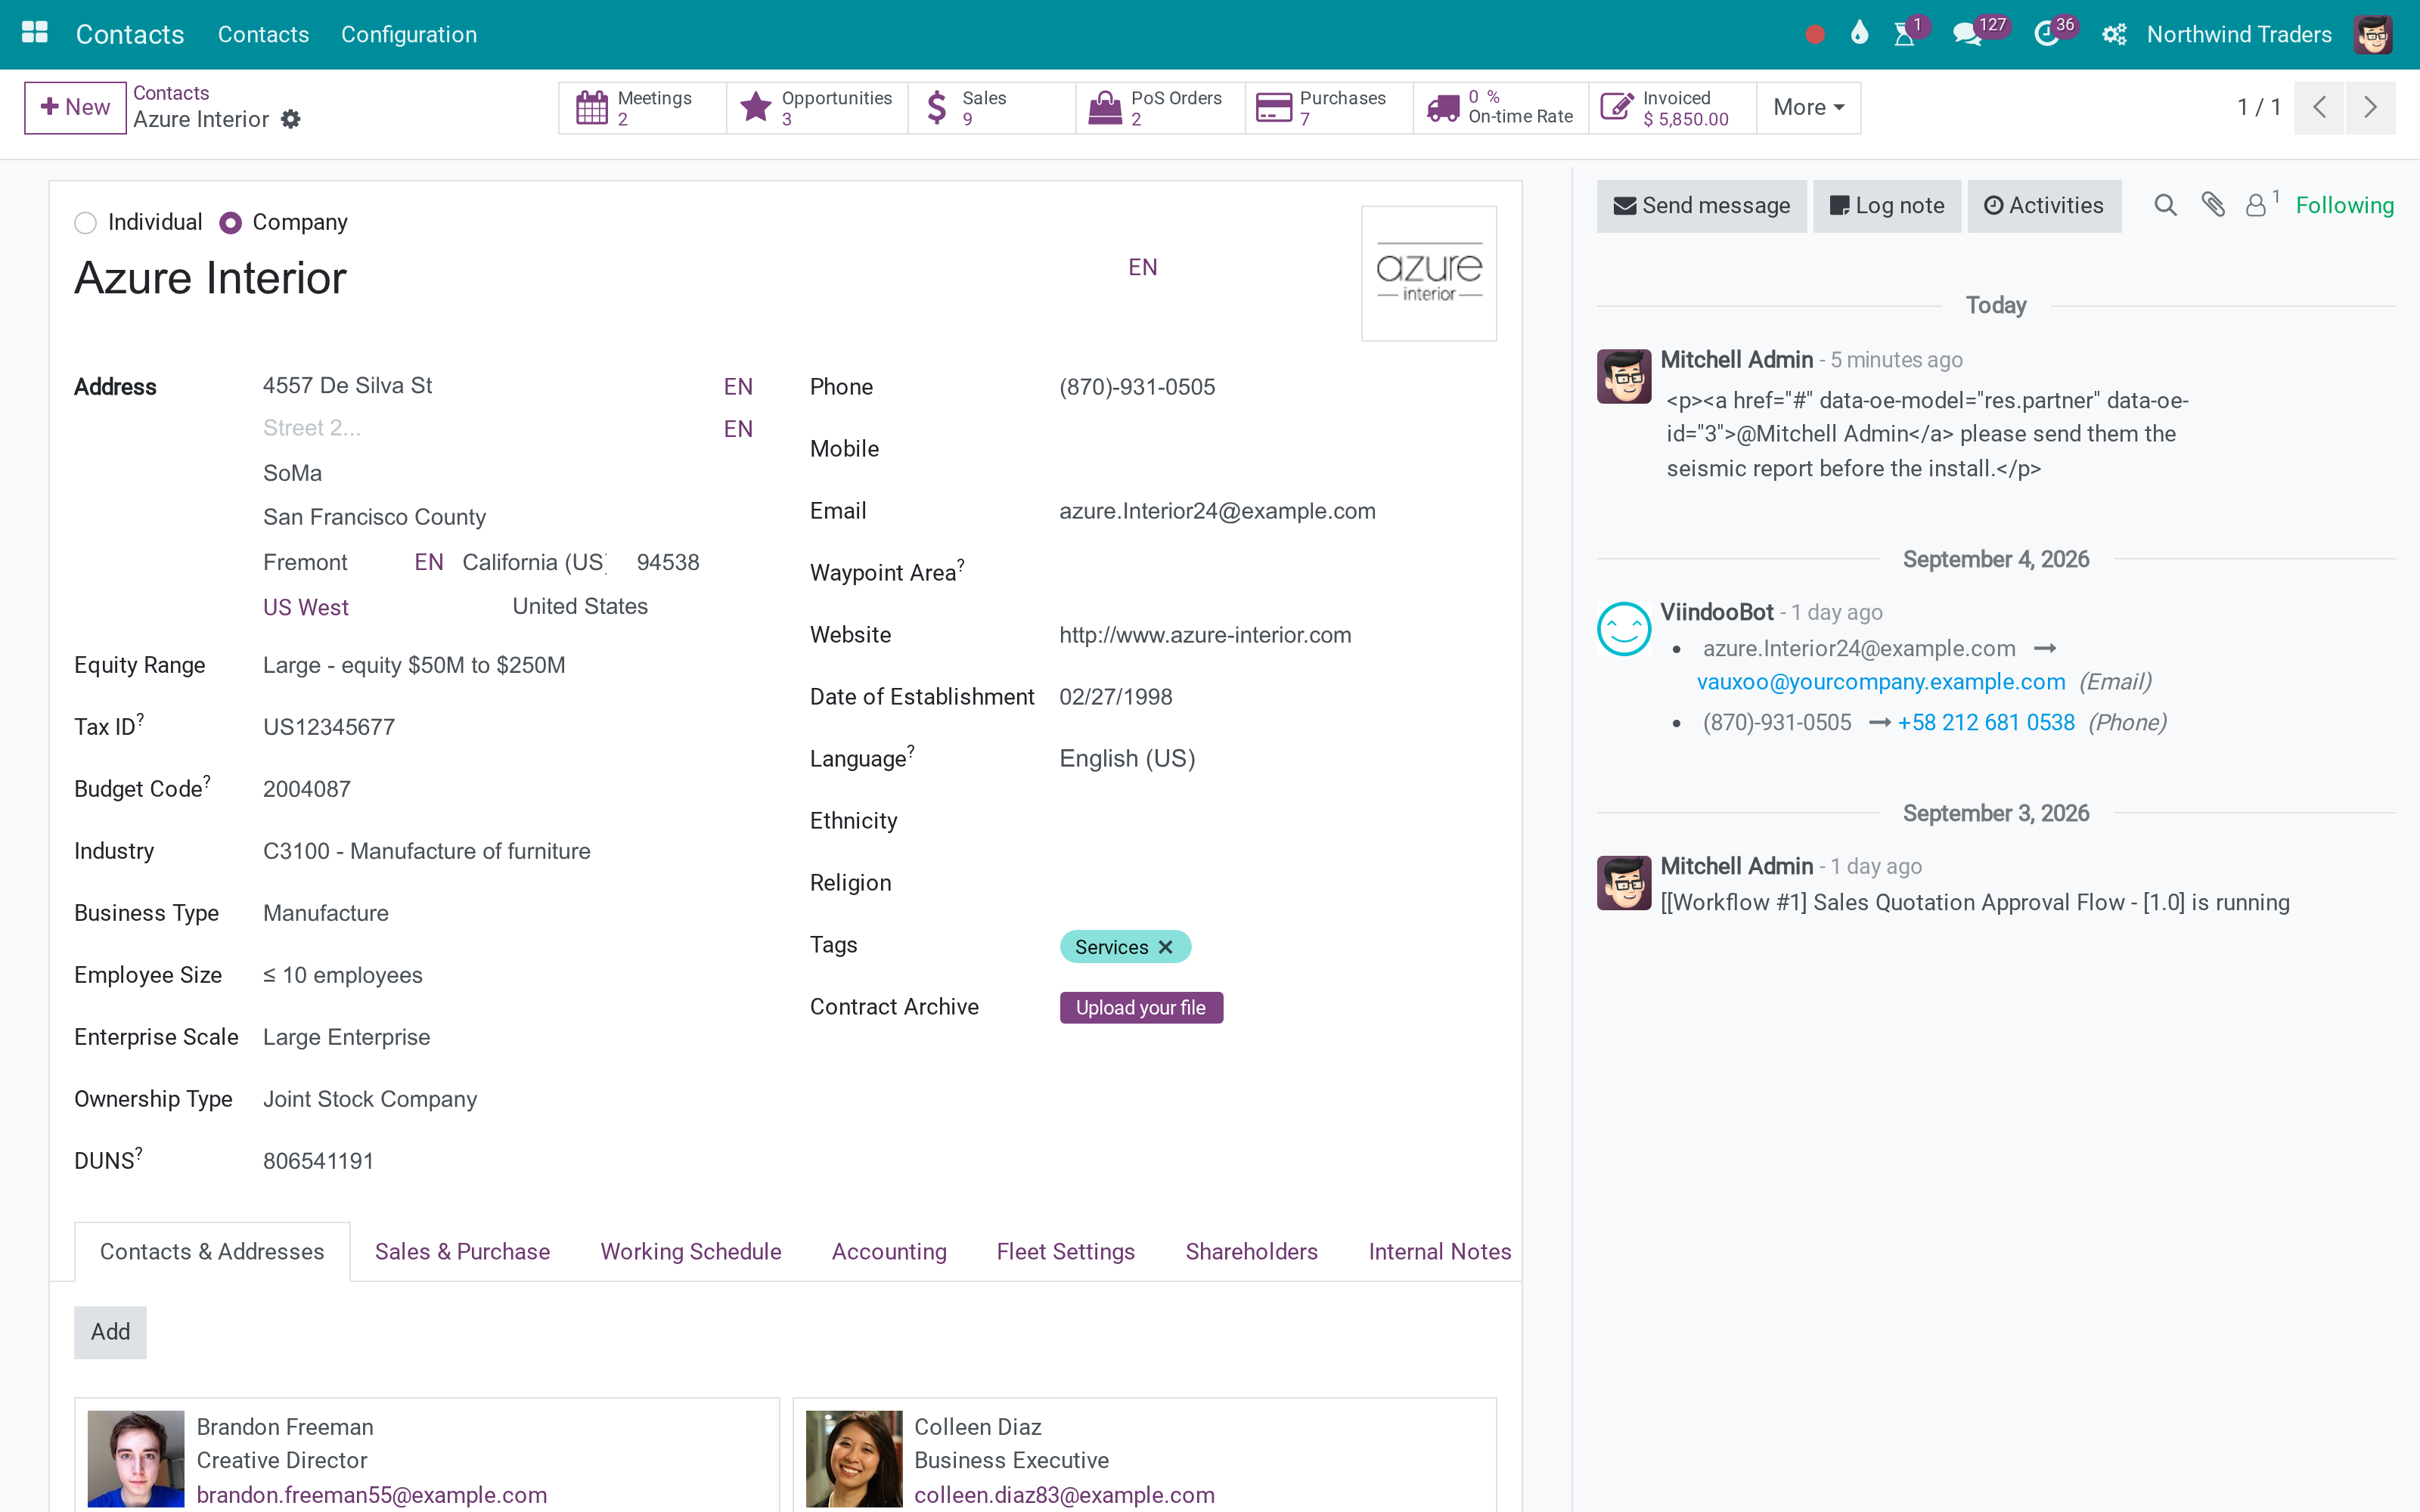The width and height of the screenshot is (2420, 1512).
Task: Open the droplet theme icon in navbar
Action: point(1859,34)
